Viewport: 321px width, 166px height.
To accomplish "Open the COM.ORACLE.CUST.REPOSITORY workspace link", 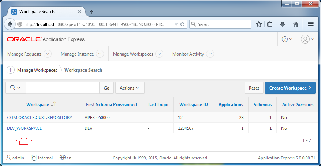I will pyautogui.click(x=40, y=117).
